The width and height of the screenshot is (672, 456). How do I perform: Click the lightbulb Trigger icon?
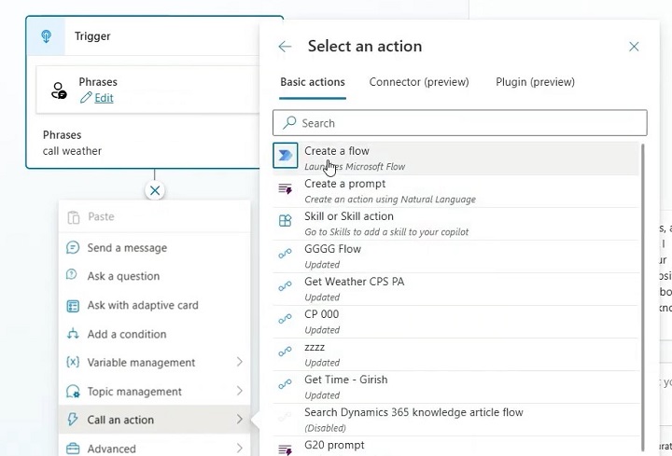[47, 36]
